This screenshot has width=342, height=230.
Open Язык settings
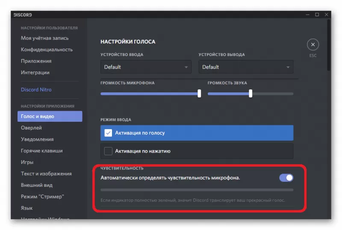[27, 208]
